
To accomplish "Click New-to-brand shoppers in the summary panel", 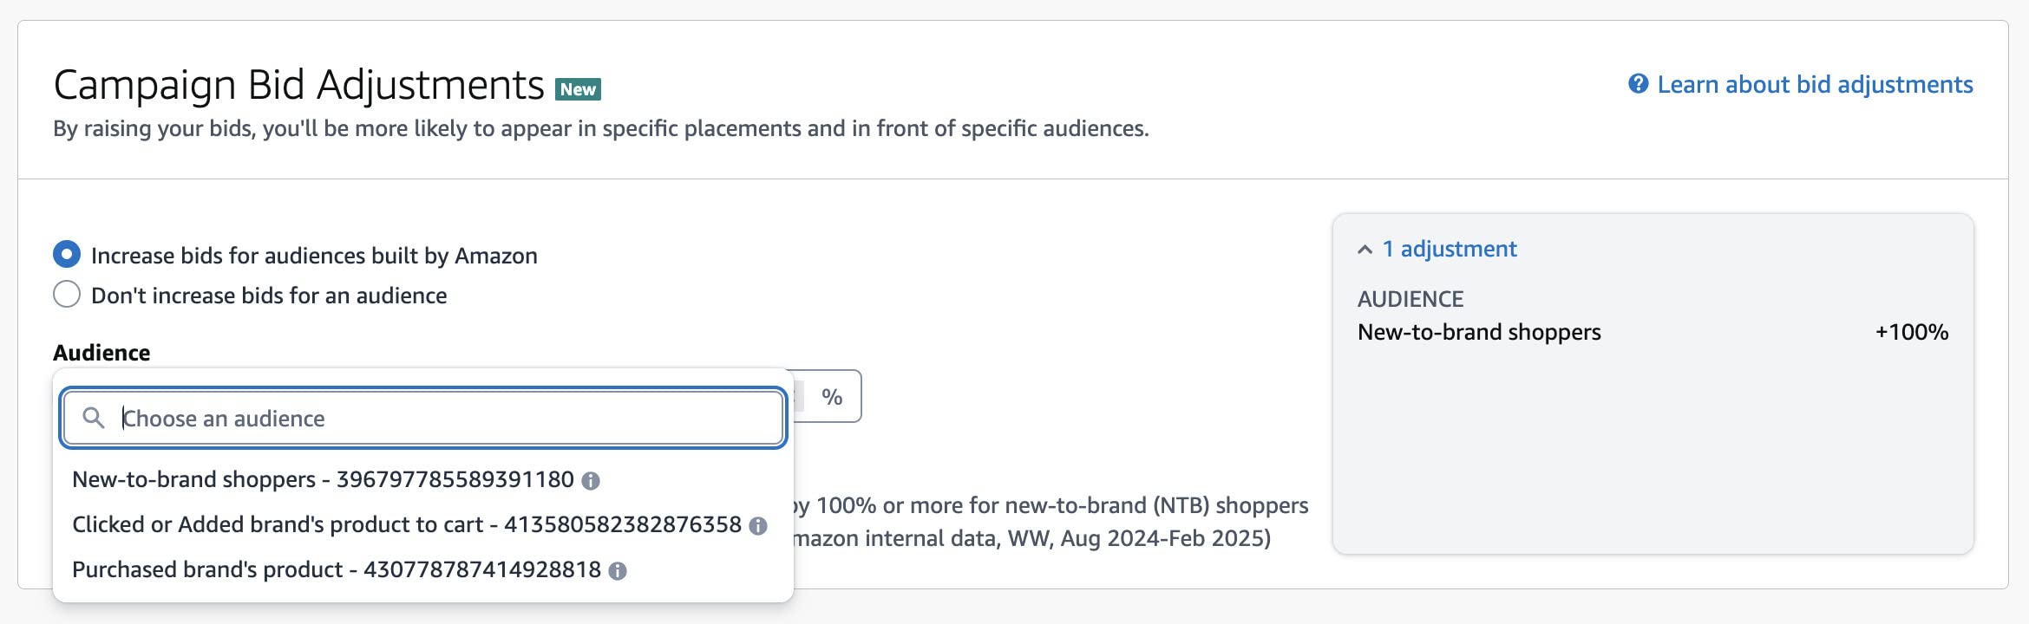I will pos(1478,331).
